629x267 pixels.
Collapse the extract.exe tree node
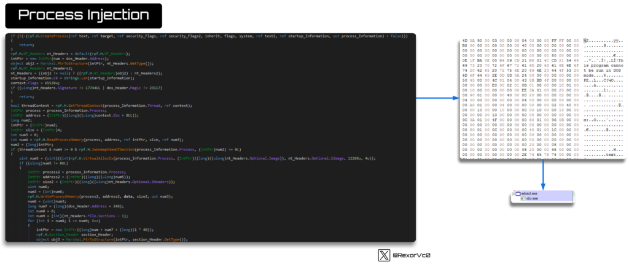pos(514,193)
